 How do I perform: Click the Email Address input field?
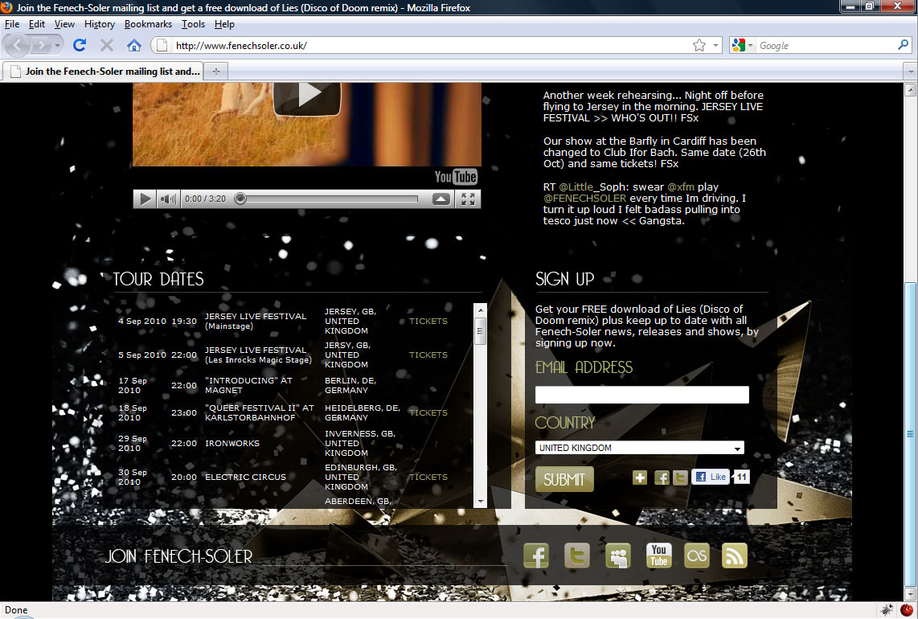641,395
